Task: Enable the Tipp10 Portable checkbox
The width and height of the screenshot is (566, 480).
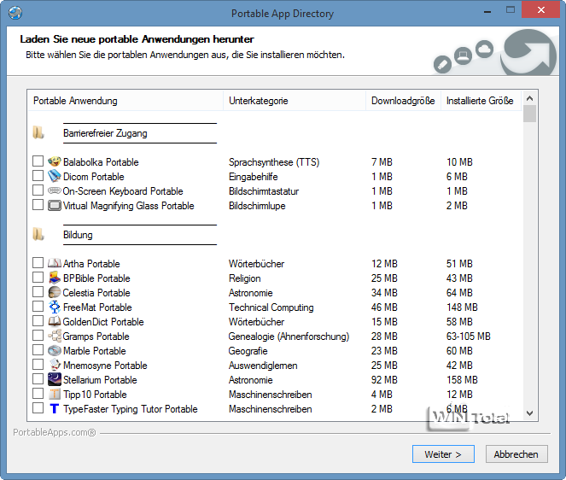Action: [38, 394]
